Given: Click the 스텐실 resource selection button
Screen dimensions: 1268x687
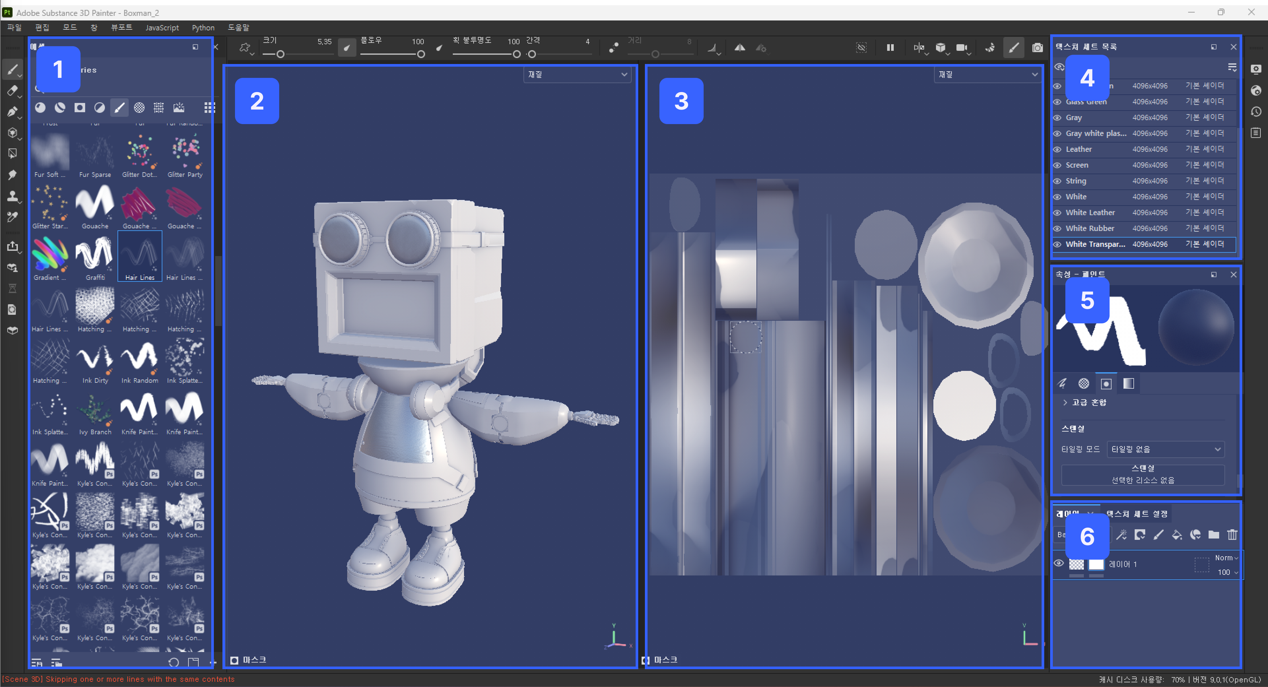Looking at the screenshot, I should tap(1143, 475).
